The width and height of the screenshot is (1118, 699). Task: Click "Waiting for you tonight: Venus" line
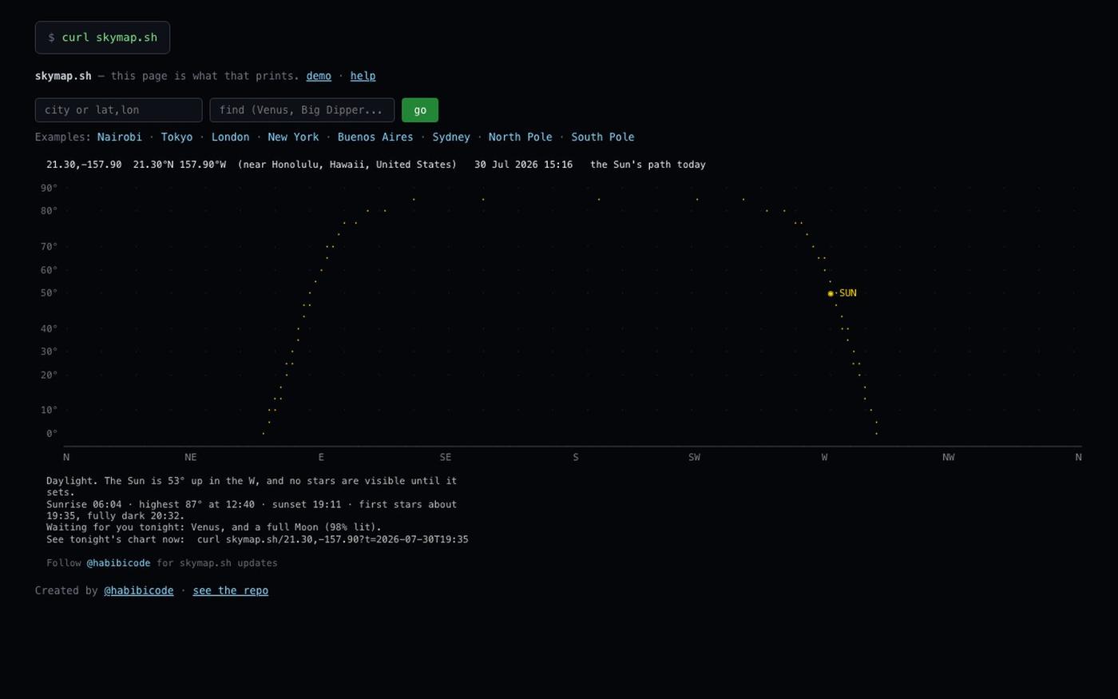pyautogui.click(x=214, y=528)
